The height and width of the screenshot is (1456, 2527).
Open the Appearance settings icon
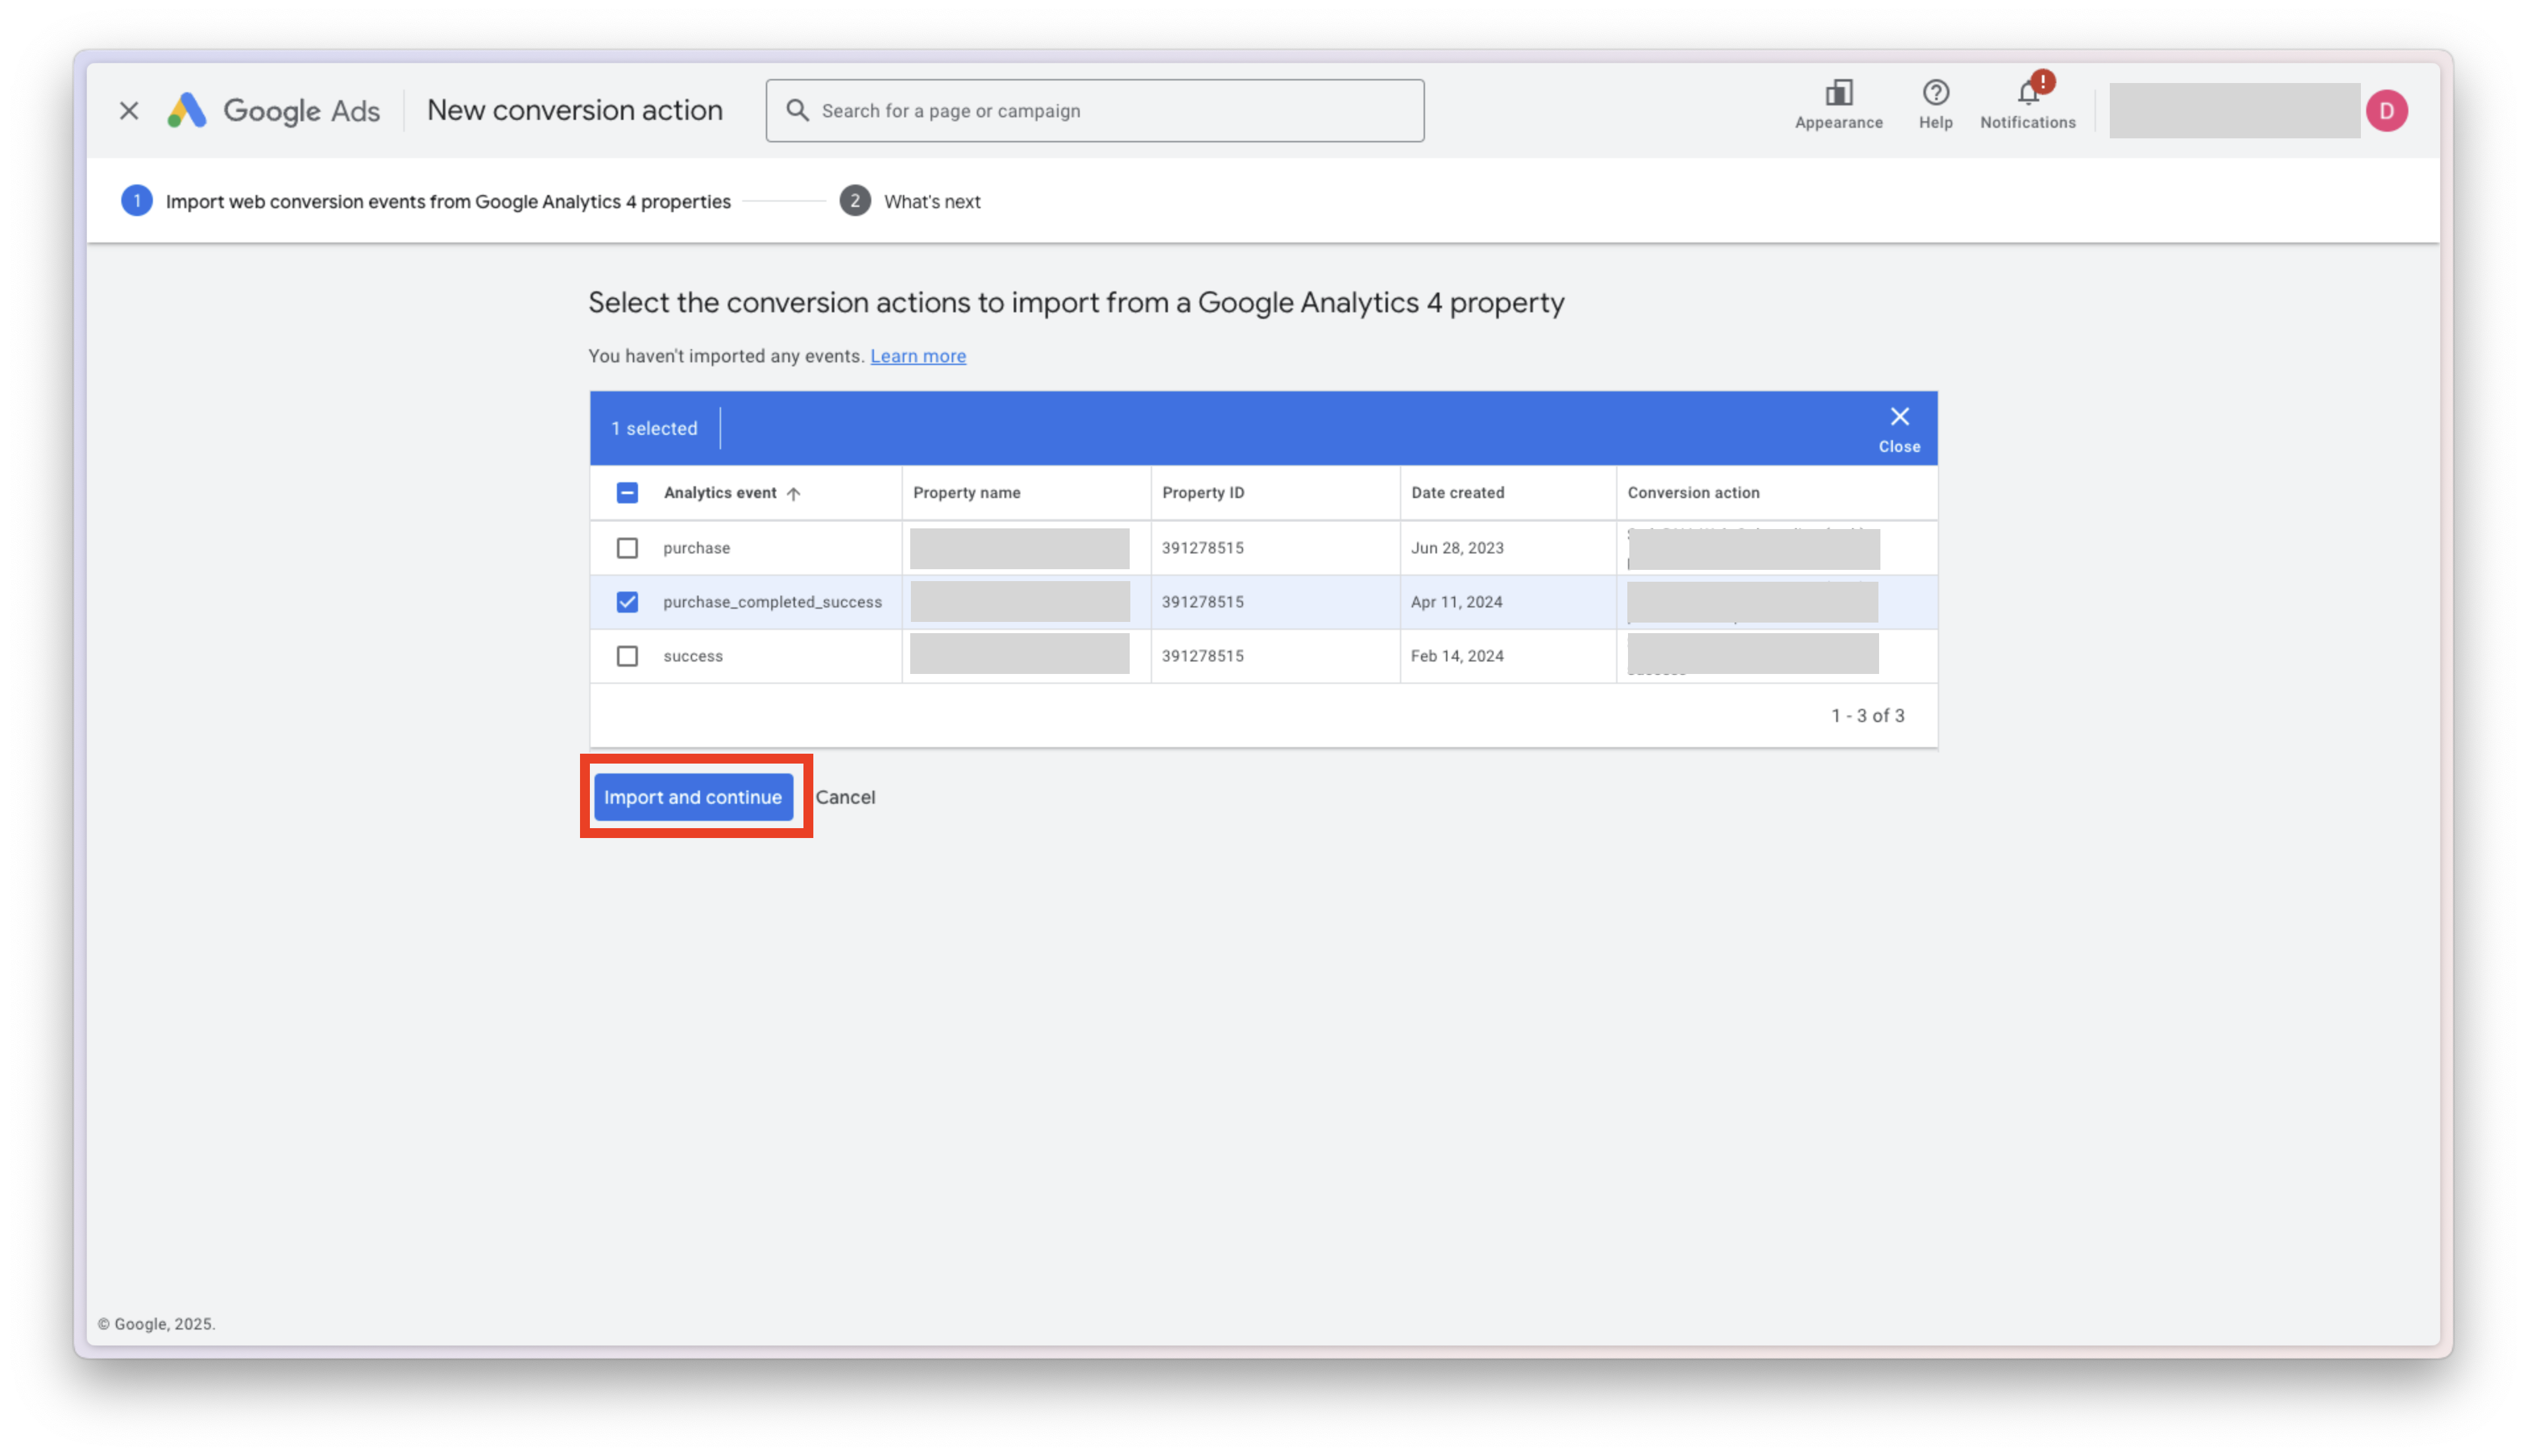click(1838, 95)
